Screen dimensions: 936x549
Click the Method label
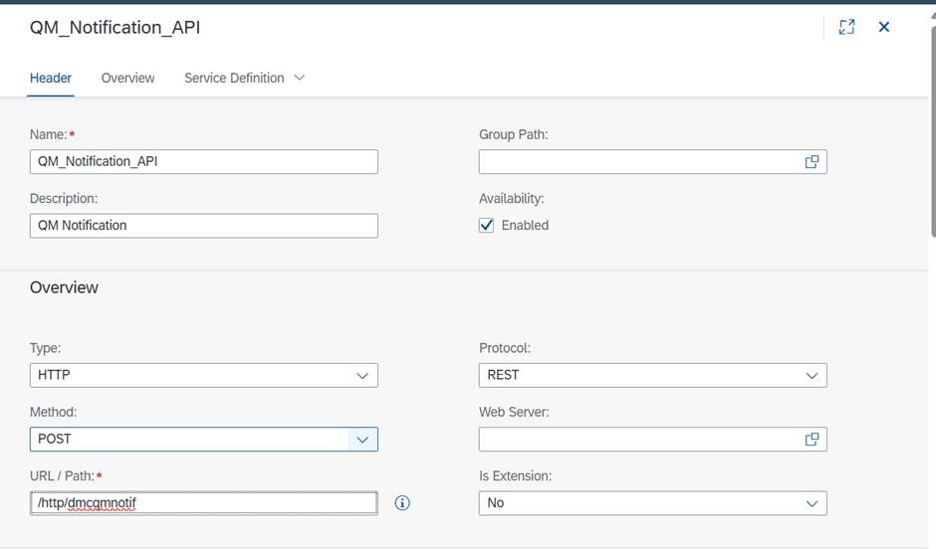pos(53,412)
